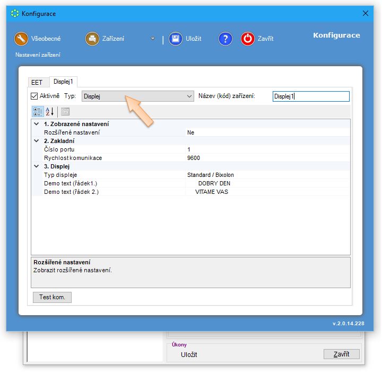Viewport: 382px width, 375px height.
Task: Toggle the Aktivně checkbox
Action: (35, 96)
